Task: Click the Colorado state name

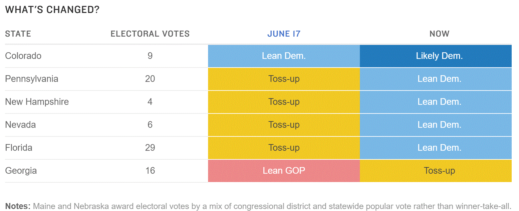Action: [23, 56]
